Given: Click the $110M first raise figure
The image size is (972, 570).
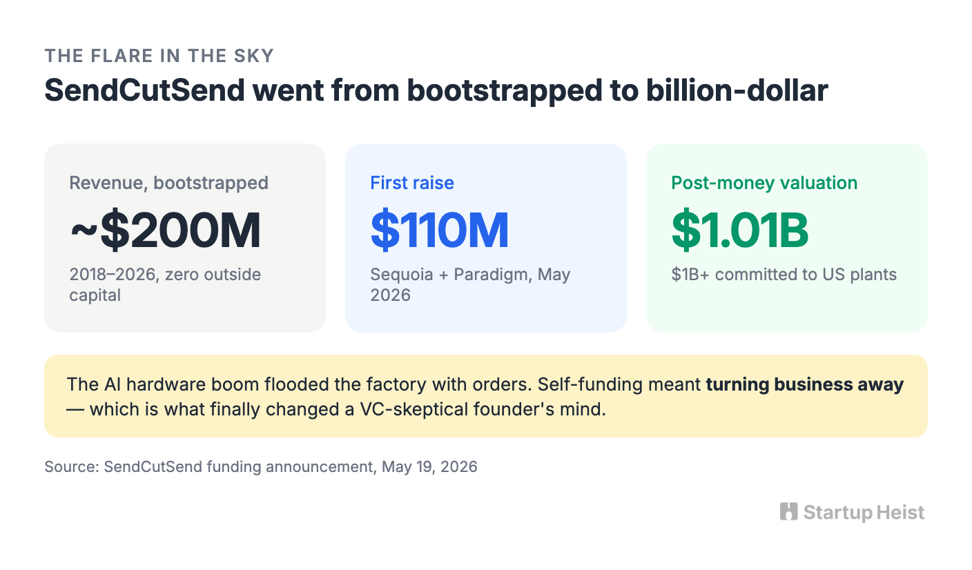Looking at the screenshot, I should point(440,230).
